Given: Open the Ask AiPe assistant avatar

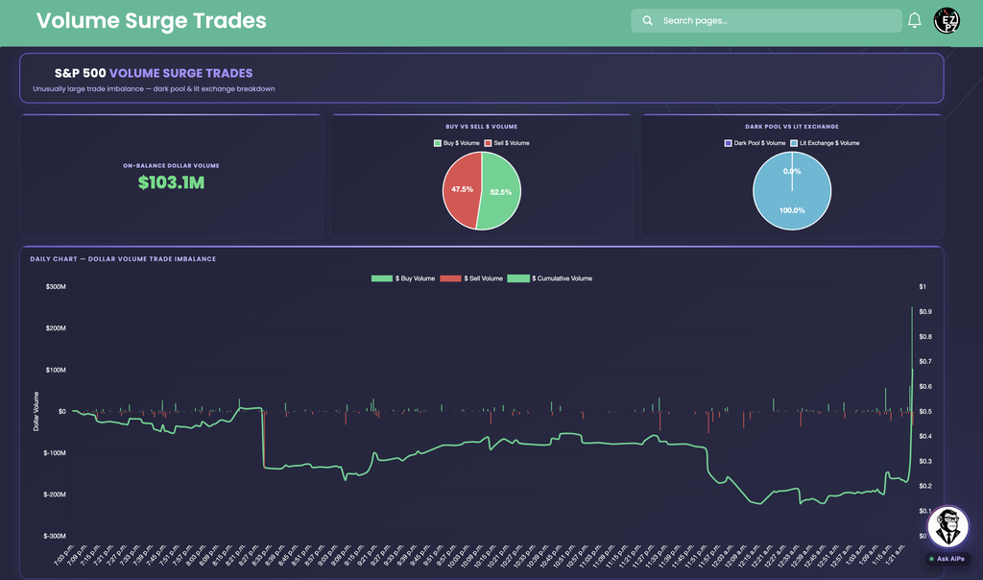Looking at the screenshot, I should point(947,526).
